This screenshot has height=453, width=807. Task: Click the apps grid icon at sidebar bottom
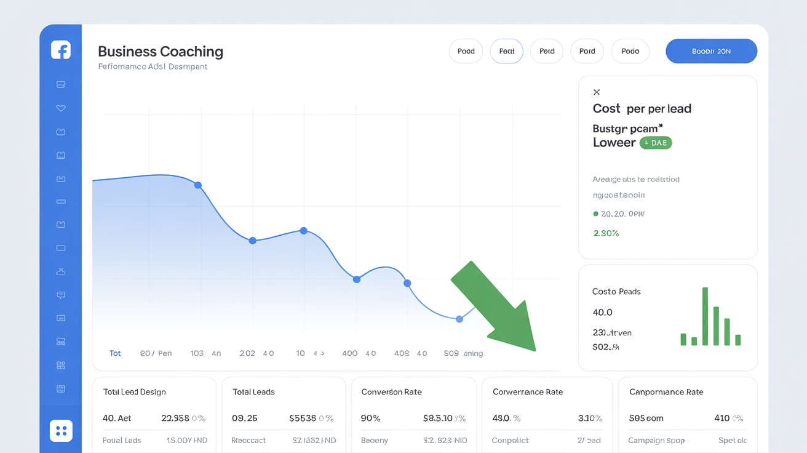pos(60,430)
